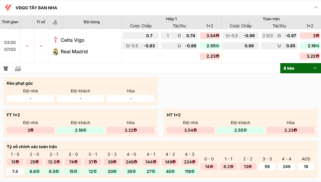Viewport: 321px width, 182px height.
Task: Select the Hiệp 1 column header
Action: coord(171,19)
